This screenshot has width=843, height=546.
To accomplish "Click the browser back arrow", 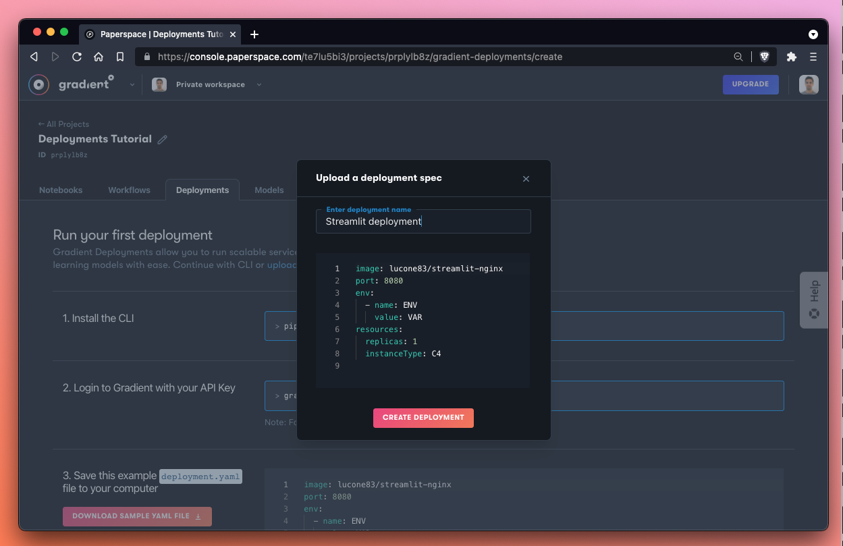I will [34, 57].
